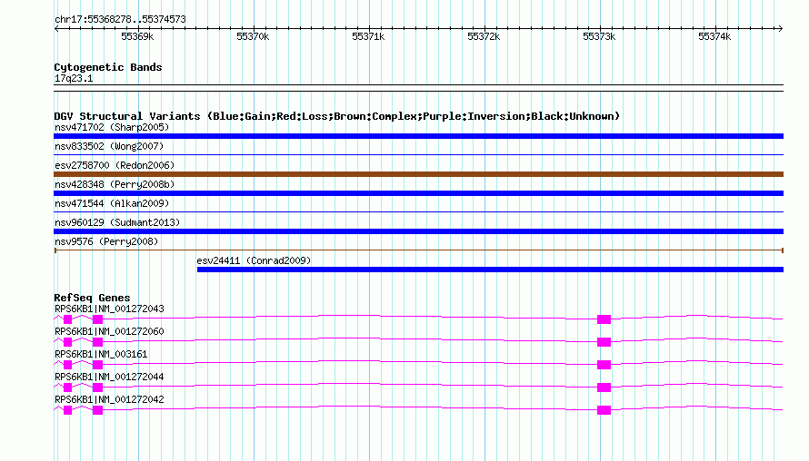Image resolution: width=809 pixels, height=461 pixels.
Task: Select the RPS6KB1|NM_001272042 transcript label
Action: (x=109, y=399)
